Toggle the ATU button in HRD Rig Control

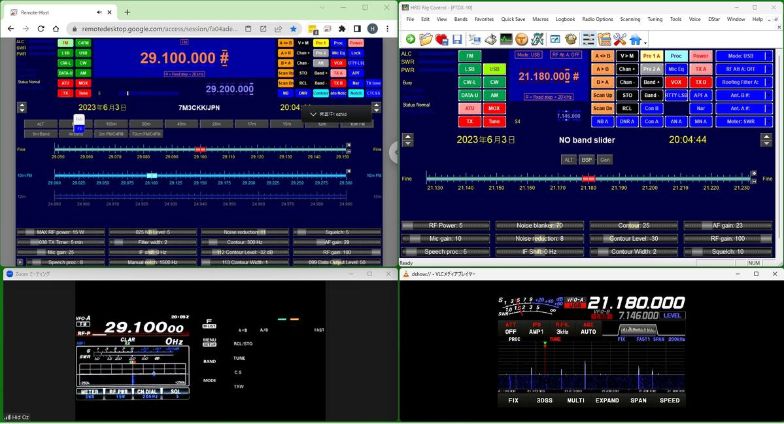(469, 108)
